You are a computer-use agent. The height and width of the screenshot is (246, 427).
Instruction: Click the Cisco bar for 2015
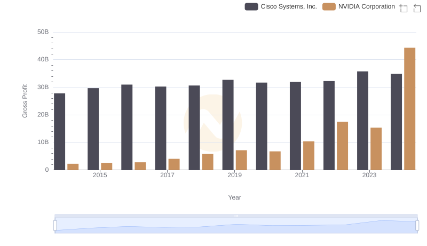coord(93,129)
